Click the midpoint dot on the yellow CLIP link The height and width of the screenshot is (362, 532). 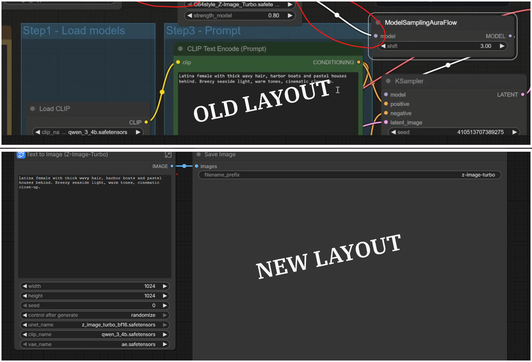pos(162,92)
